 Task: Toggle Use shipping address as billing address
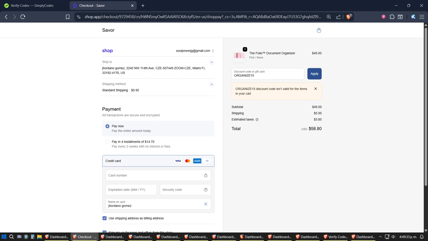(104, 218)
